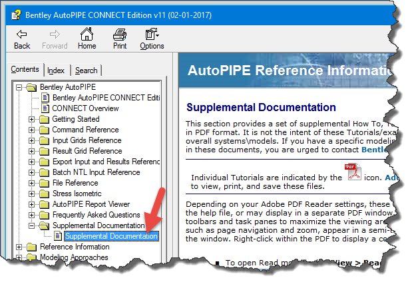Screen dimensions: 414x284
Task: Collapse the Supplemental Documentation folder node
Action: tap(31, 225)
